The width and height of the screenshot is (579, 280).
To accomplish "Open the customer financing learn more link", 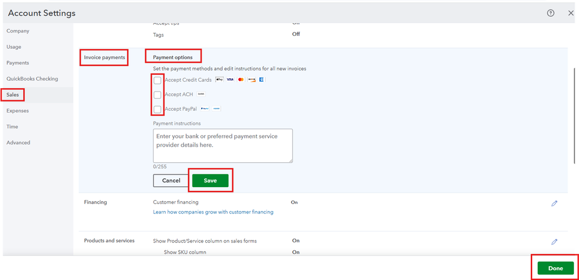I will click(x=213, y=212).
